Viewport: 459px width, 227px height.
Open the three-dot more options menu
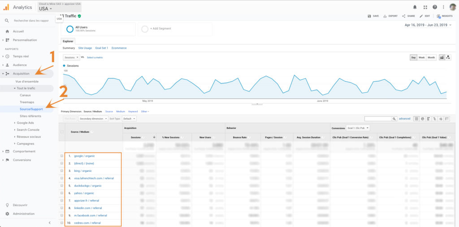(444, 7)
